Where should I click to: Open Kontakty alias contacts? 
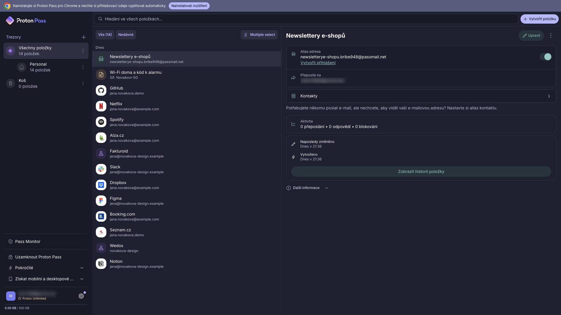pos(421,96)
